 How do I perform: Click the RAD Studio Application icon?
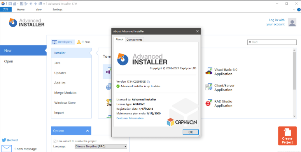(x=209, y=103)
